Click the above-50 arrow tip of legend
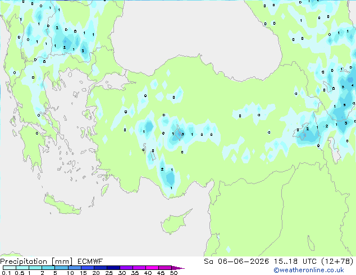356x275 pixels. 178,268
